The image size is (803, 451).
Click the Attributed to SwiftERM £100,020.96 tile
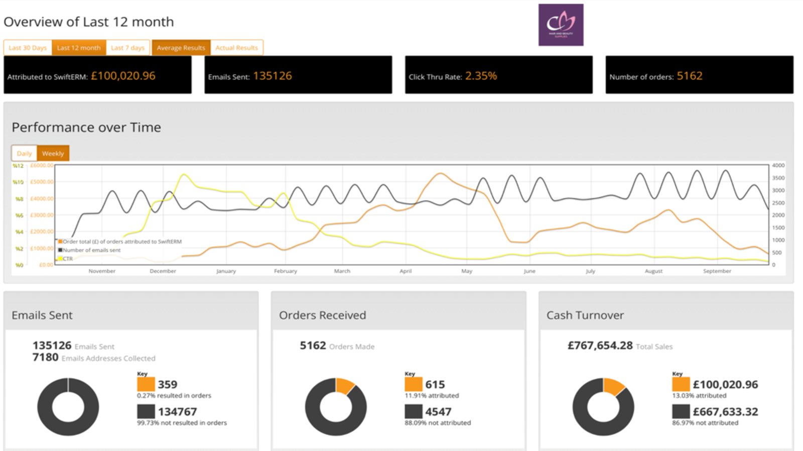pyautogui.click(x=97, y=75)
